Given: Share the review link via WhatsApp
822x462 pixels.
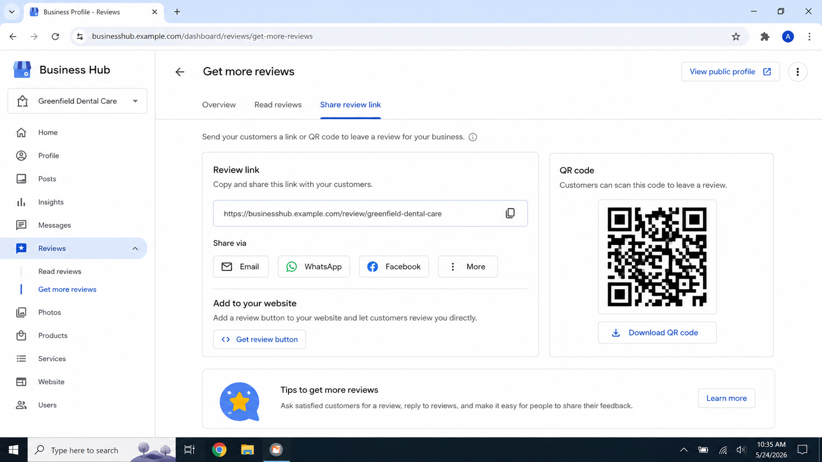Looking at the screenshot, I should 314,267.
